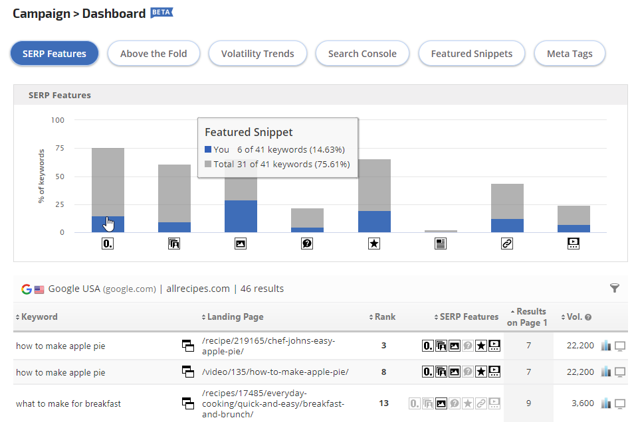This screenshot has height=422, width=632.
Task: Click the desktop monitor icon in first row
Action: pyautogui.click(x=620, y=346)
